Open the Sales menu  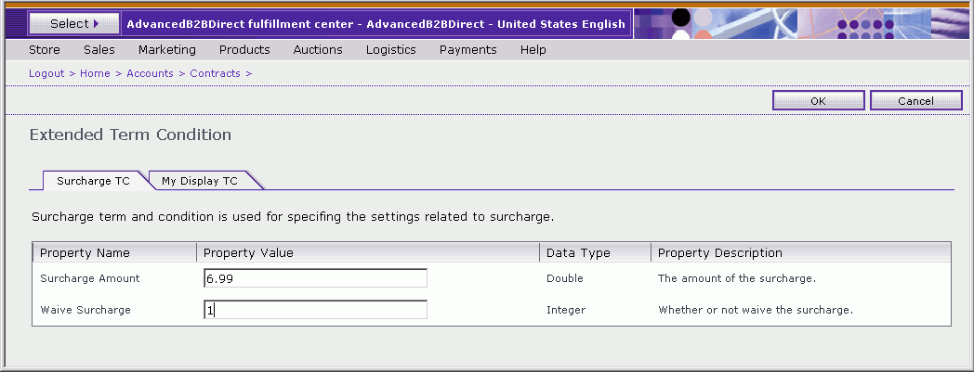click(99, 50)
